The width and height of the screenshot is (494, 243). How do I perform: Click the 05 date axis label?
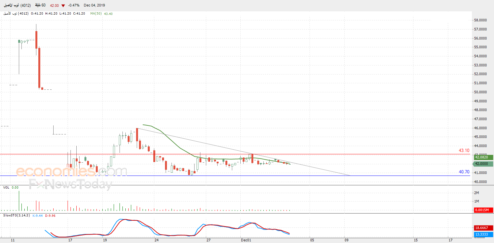coord(312,240)
